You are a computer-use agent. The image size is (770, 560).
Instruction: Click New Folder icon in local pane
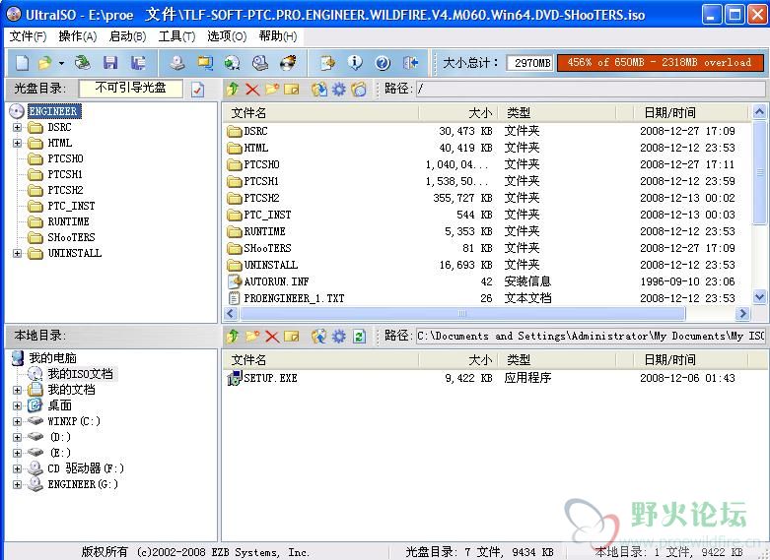pyautogui.click(x=252, y=337)
